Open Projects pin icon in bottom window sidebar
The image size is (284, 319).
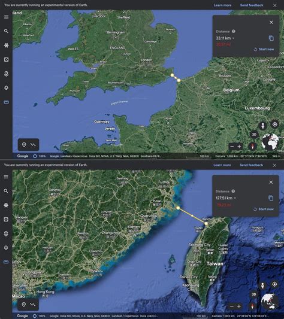click(6, 233)
